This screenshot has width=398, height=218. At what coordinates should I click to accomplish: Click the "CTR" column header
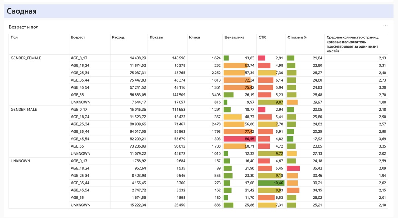coord(262,37)
